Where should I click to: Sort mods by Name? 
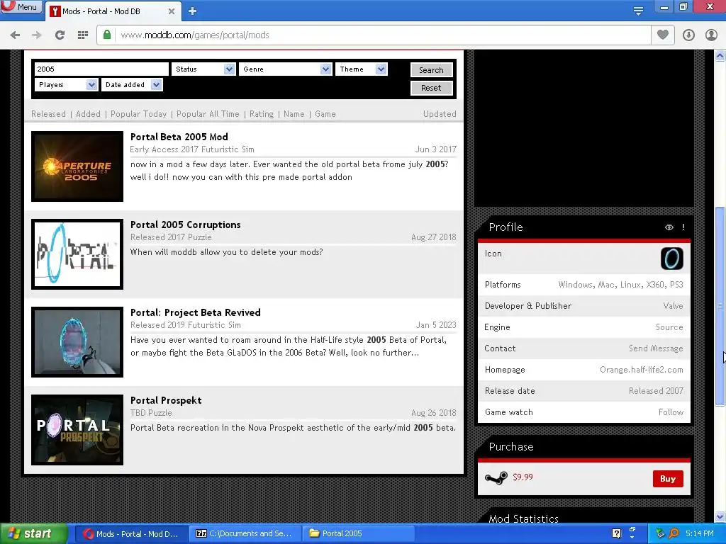click(294, 114)
